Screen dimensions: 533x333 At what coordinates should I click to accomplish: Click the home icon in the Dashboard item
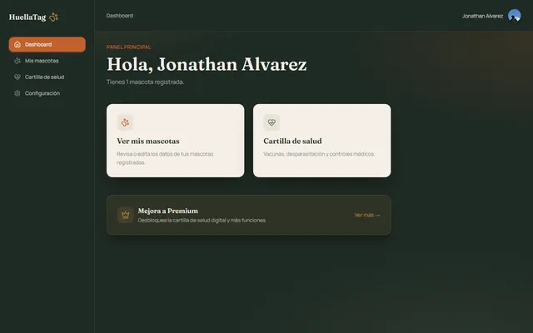[17, 44]
